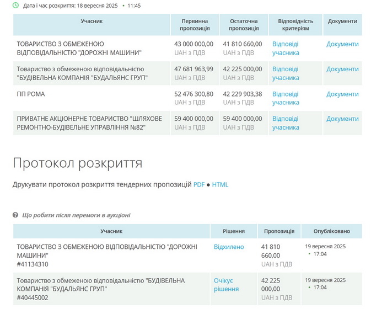Image resolution: width=371 pixels, height=309 pixels.
Task: View 'Відповіді учасника' for ШЛЯХОВЕ РЕМОНТНО-БУДІВЕЛЬНЕ УПРАВЛІННЯ №82
Action: pyautogui.click(x=286, y=123)
